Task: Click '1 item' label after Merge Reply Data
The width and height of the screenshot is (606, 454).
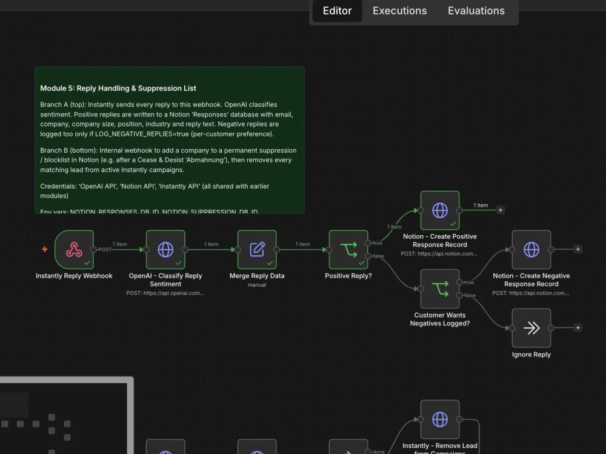Action: (302, 244)
